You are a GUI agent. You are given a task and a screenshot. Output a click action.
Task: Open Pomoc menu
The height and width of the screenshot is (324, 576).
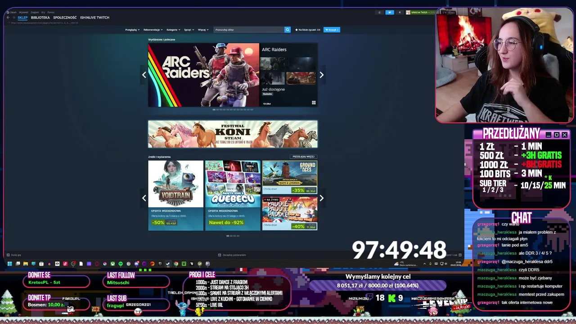tap(51, 13)
